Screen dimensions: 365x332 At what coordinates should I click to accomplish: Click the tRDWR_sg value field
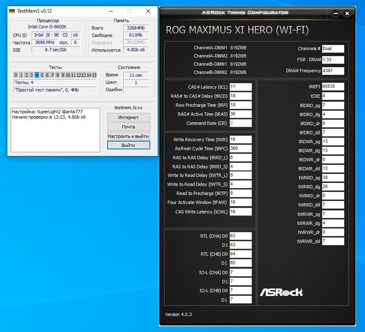coord(333,142)
